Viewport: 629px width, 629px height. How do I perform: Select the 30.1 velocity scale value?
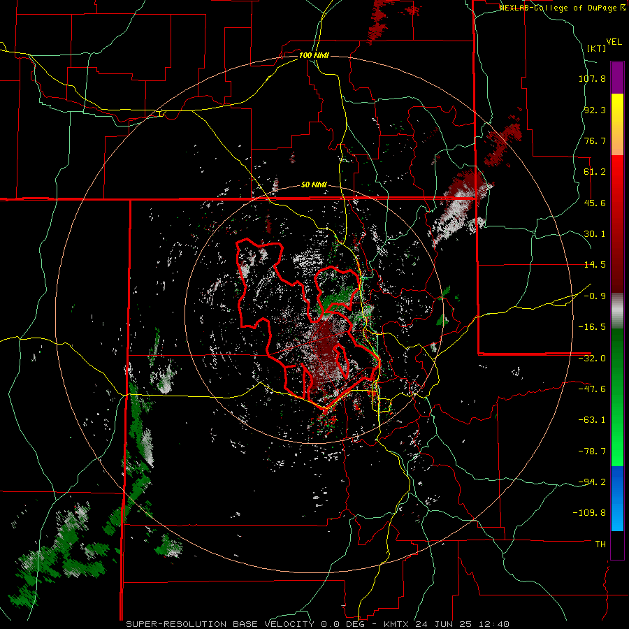point(595,234)
